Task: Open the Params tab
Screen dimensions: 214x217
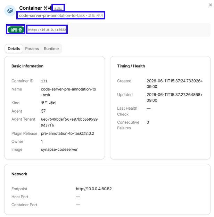Action: [32, 49]
